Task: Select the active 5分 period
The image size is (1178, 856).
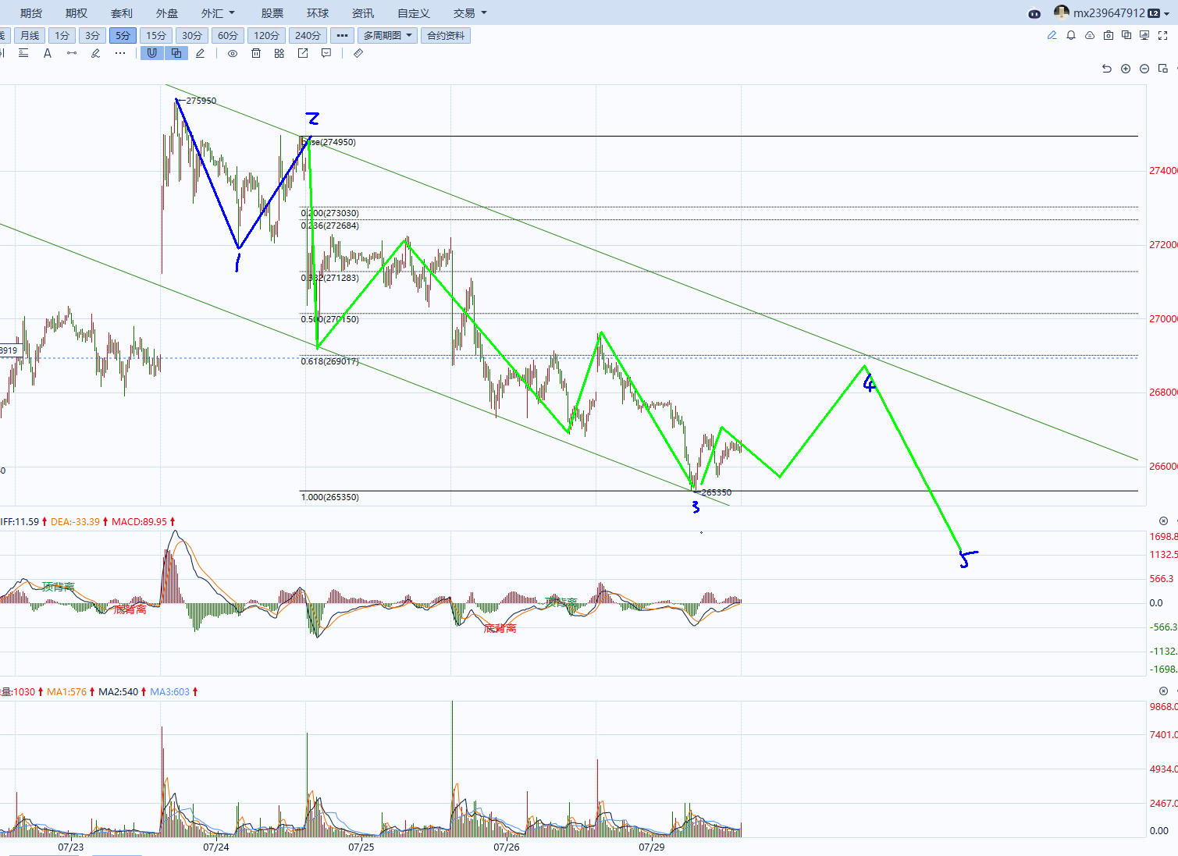Action: [x=123, y=35]
